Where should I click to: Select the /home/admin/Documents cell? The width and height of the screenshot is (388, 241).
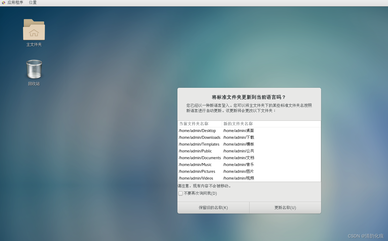click(200, 158)
